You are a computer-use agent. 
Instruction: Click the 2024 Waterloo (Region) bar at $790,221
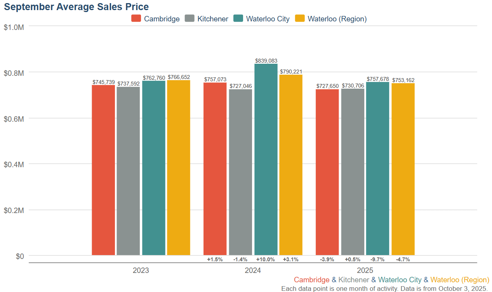point(291,165)
